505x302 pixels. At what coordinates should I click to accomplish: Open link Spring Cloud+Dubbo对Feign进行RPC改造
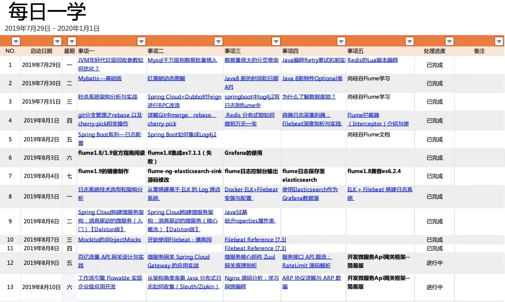point(184,101)
